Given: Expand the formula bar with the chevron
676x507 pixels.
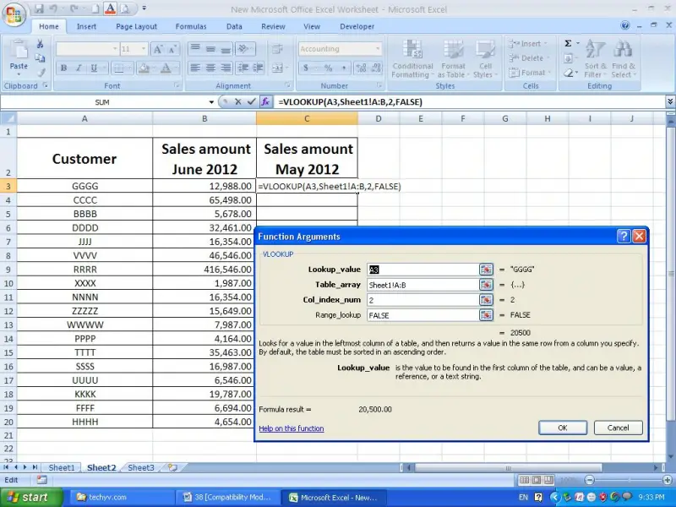Looking at the screenshot, I should [x=670, y=101].
